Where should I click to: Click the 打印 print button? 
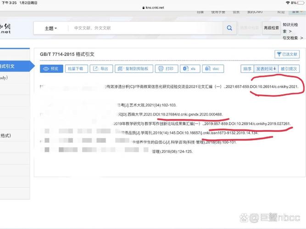(x=167, y=69)
